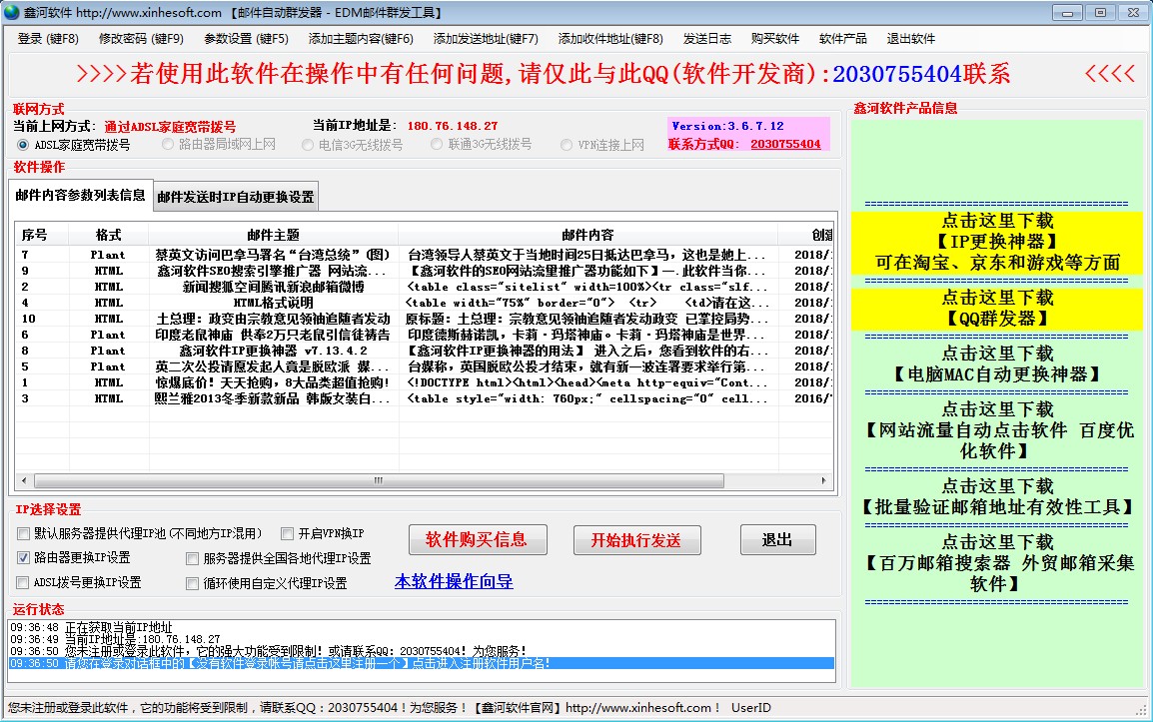Select 路由器局域网上网 radio option

point(219,144)
